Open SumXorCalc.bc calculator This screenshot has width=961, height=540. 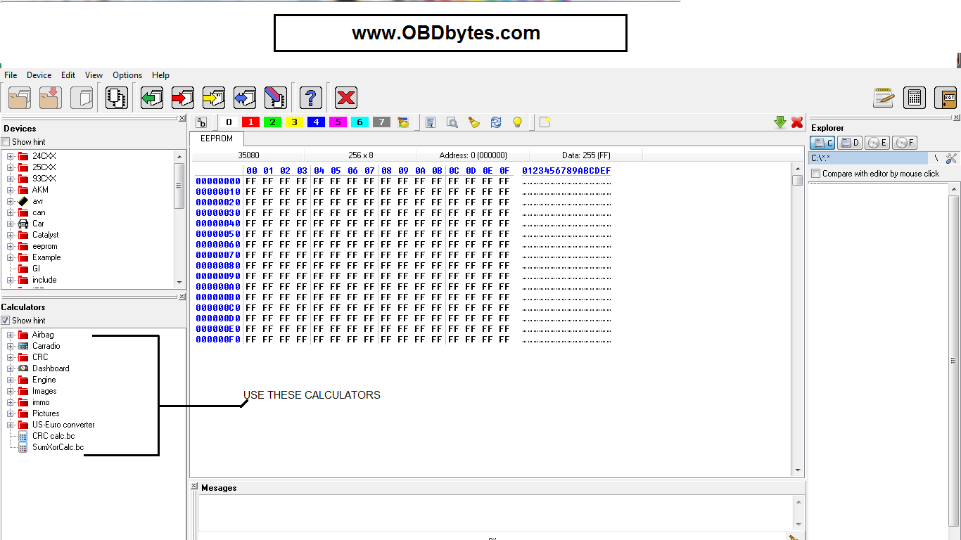(58, 447)
